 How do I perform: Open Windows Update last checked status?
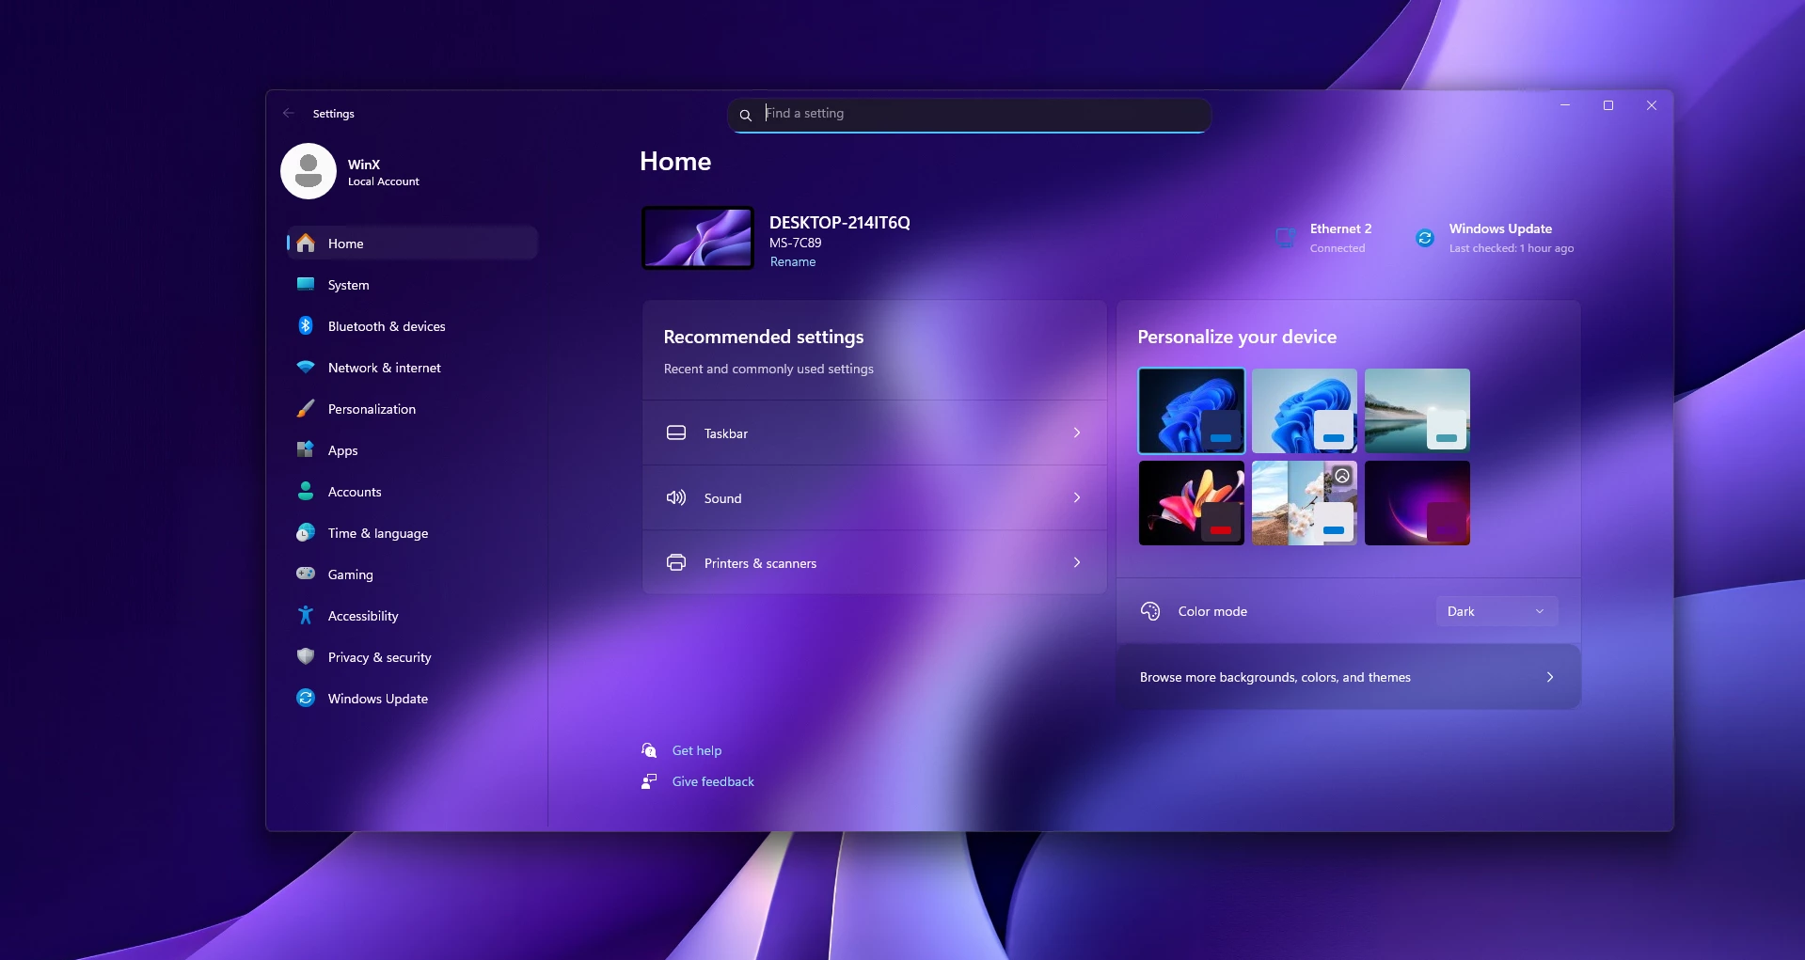click(x=1495, y=238)
